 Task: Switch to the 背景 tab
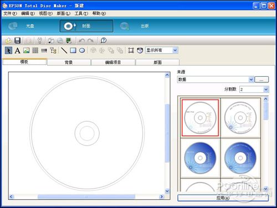point(69,63)
